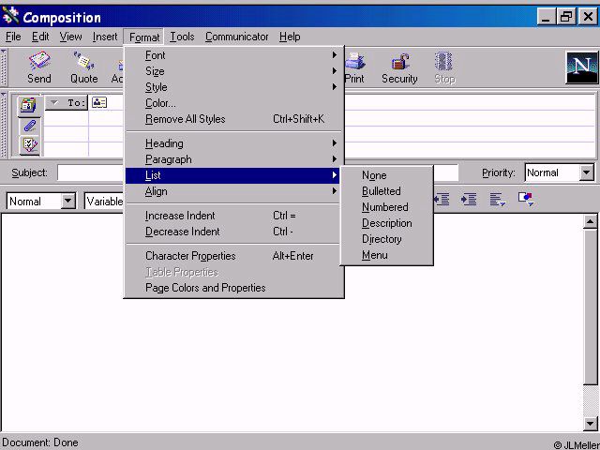This screenshot has width=600, height=450.
Task: Open the Communicator menu
Action: (237, 37)
